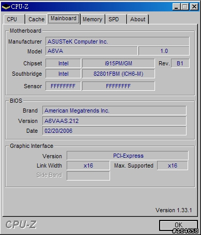Click the first Sensor field FFFFFFFF
This screenshot has width=201, height=235.
coord(63,86)
